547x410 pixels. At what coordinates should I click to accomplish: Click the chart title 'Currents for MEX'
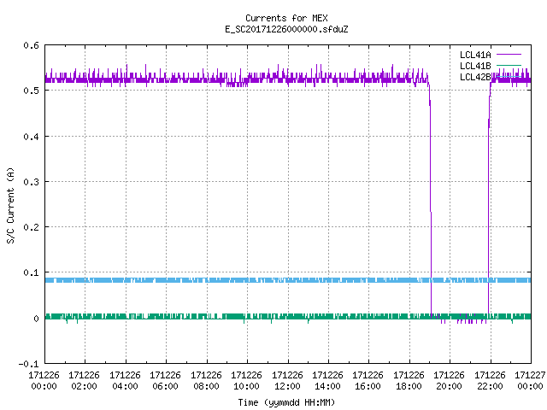tap(286, 18)
